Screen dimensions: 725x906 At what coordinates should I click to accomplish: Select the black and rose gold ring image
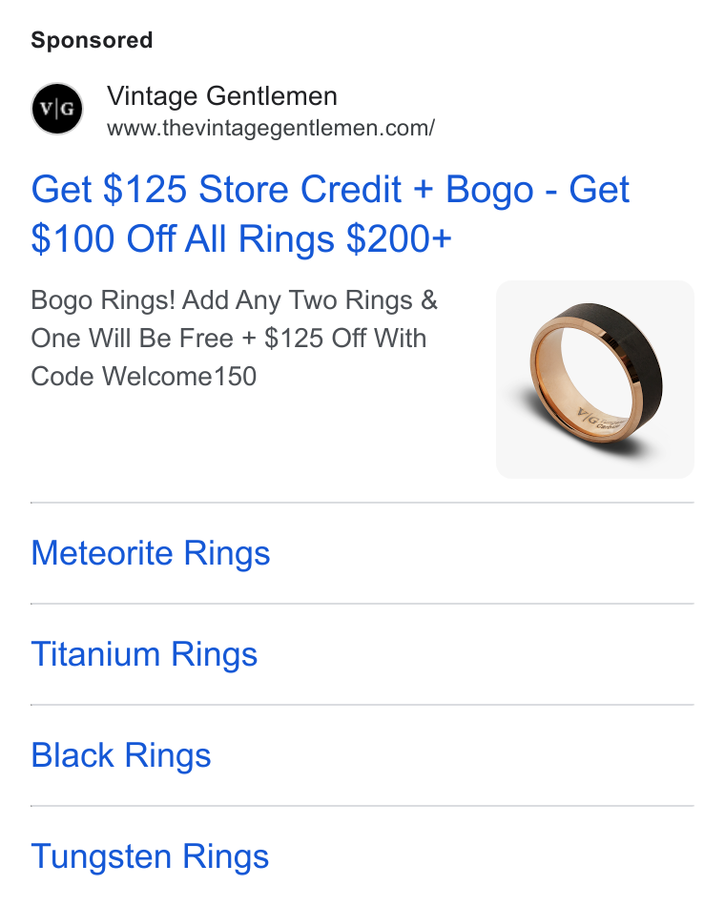coord(595,380)
